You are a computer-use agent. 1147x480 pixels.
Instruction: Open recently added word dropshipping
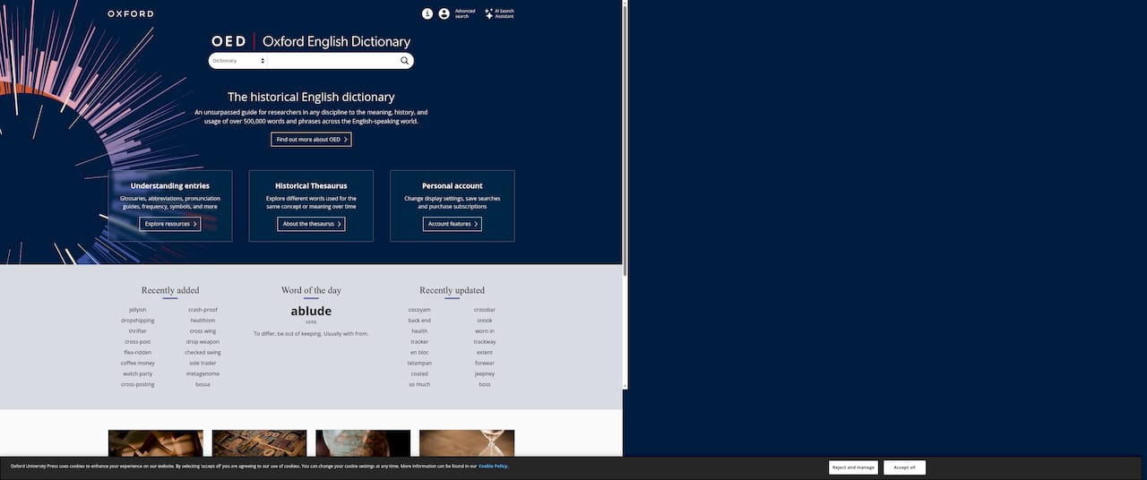click(138, 321)
